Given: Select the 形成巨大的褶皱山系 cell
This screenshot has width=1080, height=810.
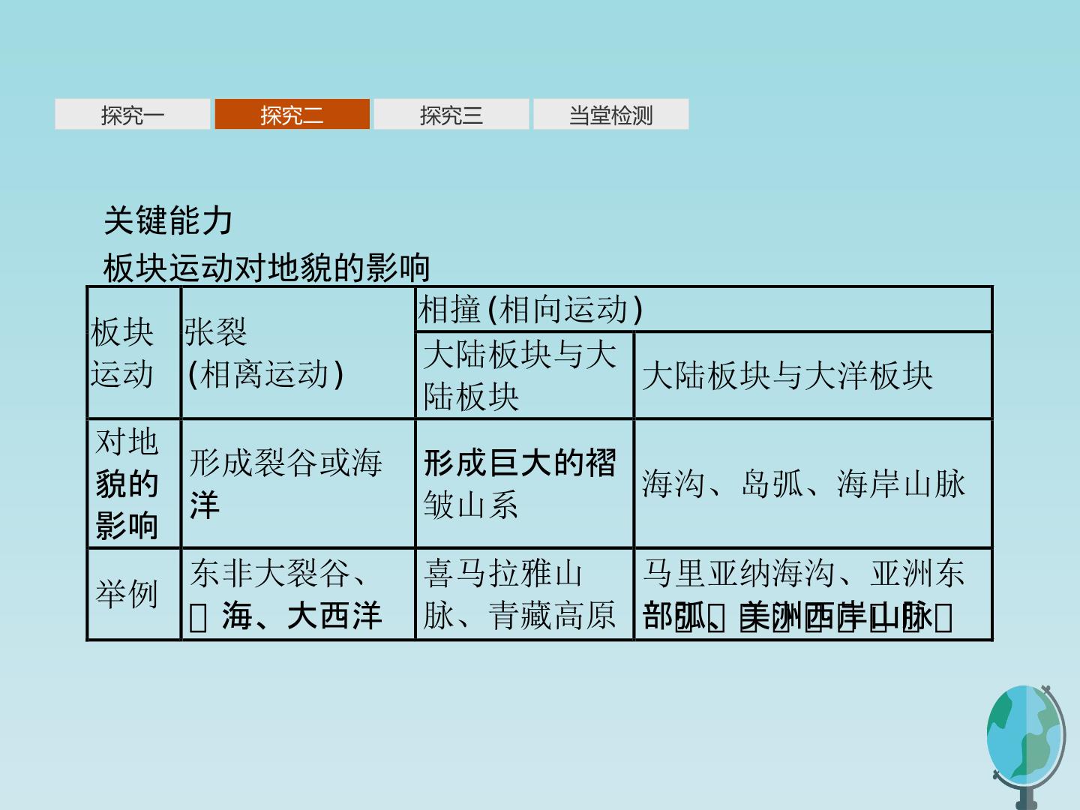Looking at the screenshot, I should pyautogui.click(x=525, y=483).
